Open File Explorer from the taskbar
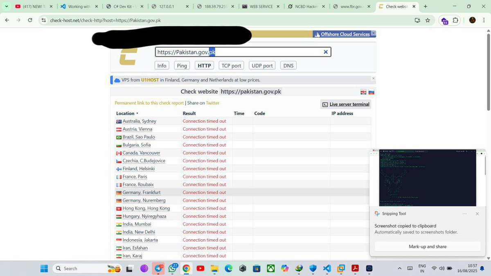 214,269
